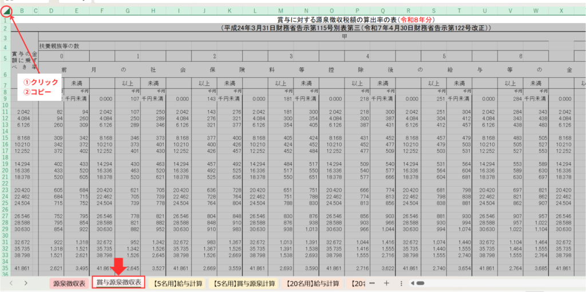Select column M header
This screenshot has width=586, height=292.
coord(280,10)
